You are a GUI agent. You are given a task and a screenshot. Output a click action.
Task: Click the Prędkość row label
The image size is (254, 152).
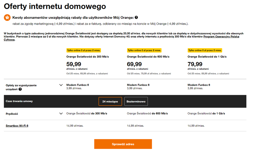12,114
